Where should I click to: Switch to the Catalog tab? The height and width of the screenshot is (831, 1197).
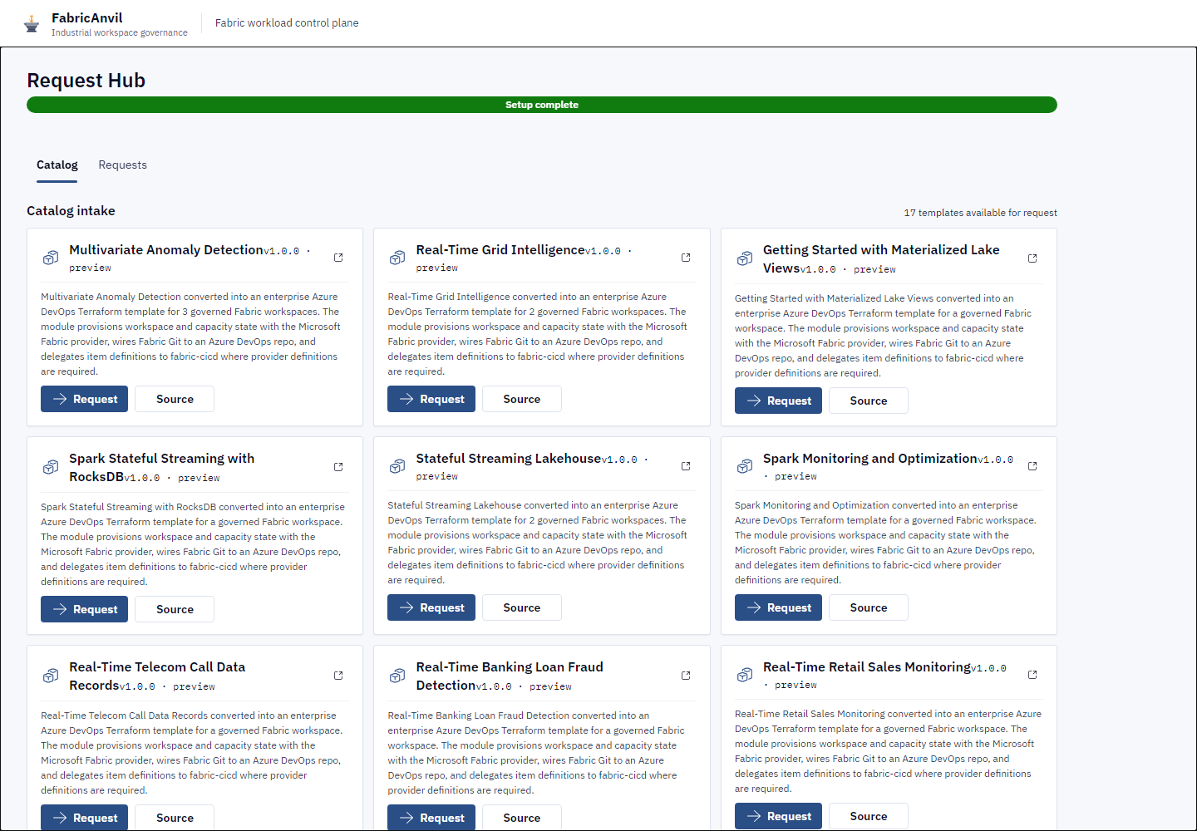(x=57, y=165)
